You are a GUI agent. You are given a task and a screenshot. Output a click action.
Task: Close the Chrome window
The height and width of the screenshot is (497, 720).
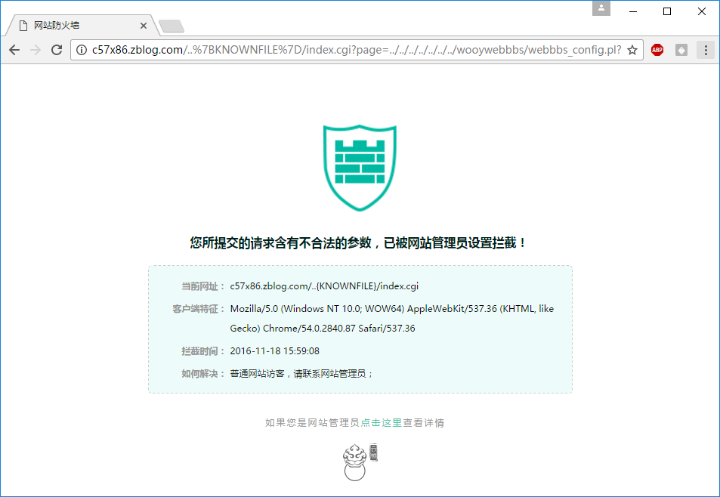[x=702, y=11]
